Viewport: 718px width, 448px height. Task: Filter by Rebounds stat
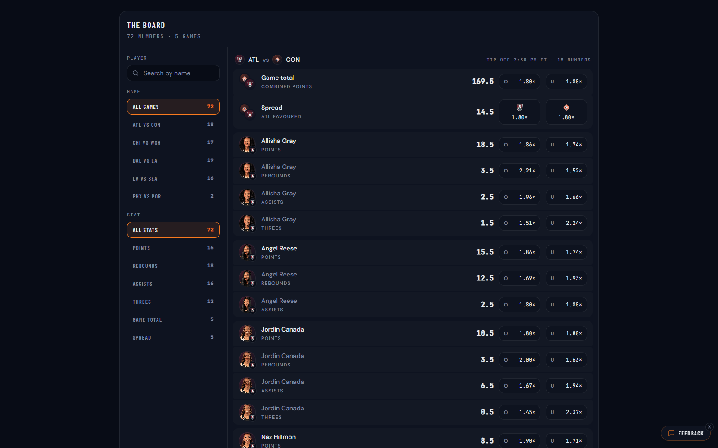(173, 266)
